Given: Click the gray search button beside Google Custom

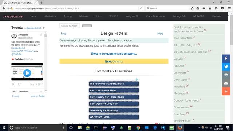Looking at the screenshot, I should (x=87, y=26).
